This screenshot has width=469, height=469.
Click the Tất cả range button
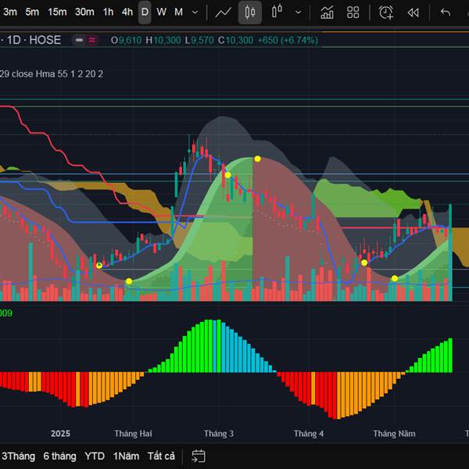coord(161,456)
